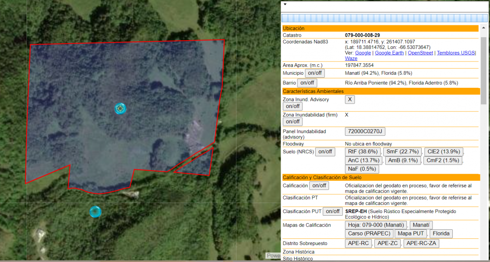Screen dimensions: 490x262
Task: Open the Hoja: 079-000 (Manatí) map
Action: [x=375, y=224]
